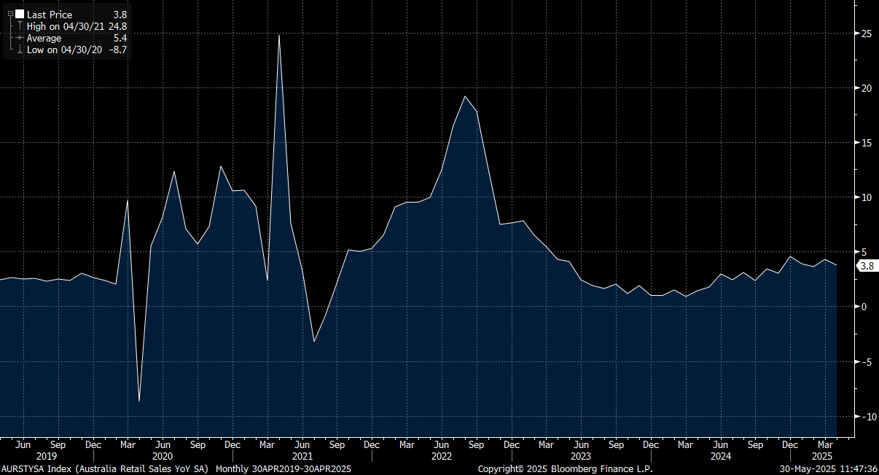The image size is (879, 475).
Task: Click the 2023 year label on time axis
Action: point(580,456)
